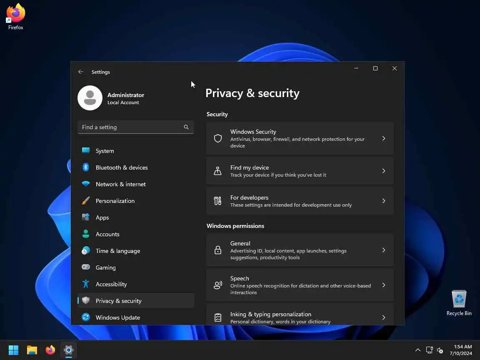Select Network & internet category
Viewport: 480px width, 360px height.
pyautogui.click(x=120, y=184)
